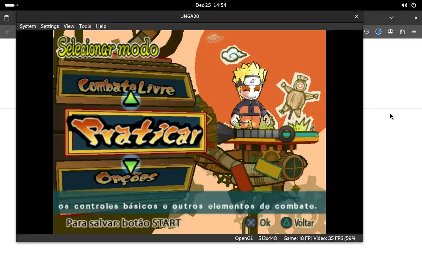Image resolution: width=422 pixels, height=263 pixels.
Task: Open the browser extensions puzzle icon
Action: tap(402, 32)
